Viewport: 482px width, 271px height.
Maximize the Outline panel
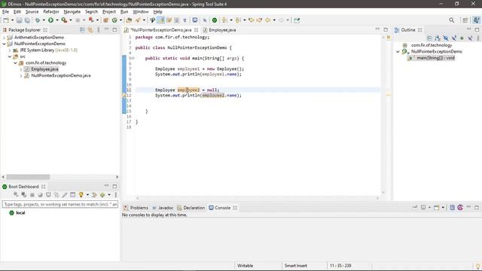pyautogui.click(x=477, y=30)
